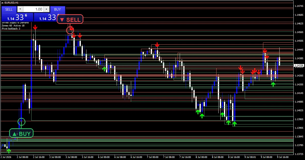The image size is (305, 160).
Task: Click the '2 Jul 08:00' time axis label
Action: point(23,157)
